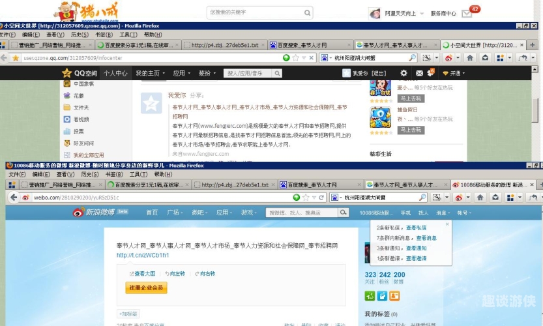Open 历史(S) menu in the weibo Firefox window
Screen dimensions: 543x326
90,174
